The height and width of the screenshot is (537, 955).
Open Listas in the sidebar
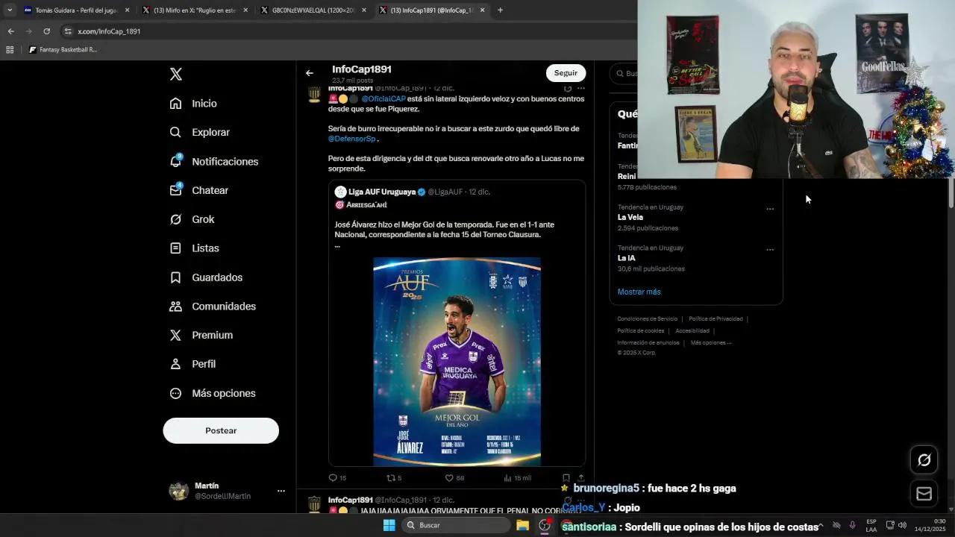coord(194,248)
